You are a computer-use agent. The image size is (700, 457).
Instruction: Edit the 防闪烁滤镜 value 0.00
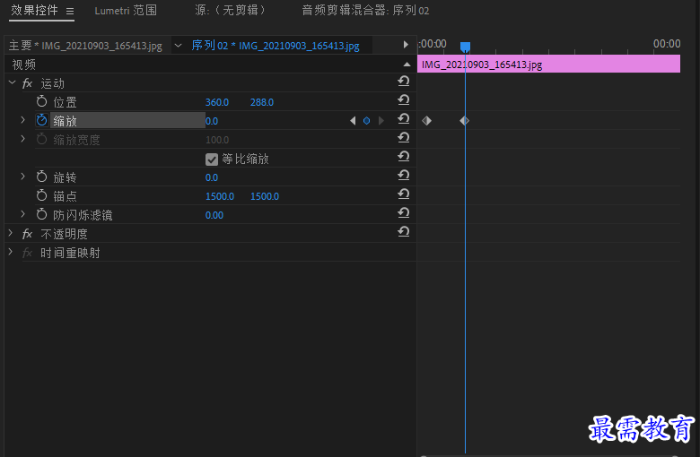pos(214,215)
